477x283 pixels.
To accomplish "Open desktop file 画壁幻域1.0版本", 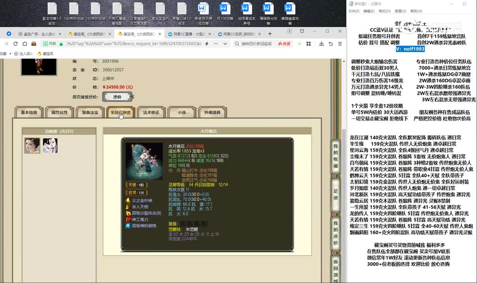I will pyautogui.click(x=182, y=14).
